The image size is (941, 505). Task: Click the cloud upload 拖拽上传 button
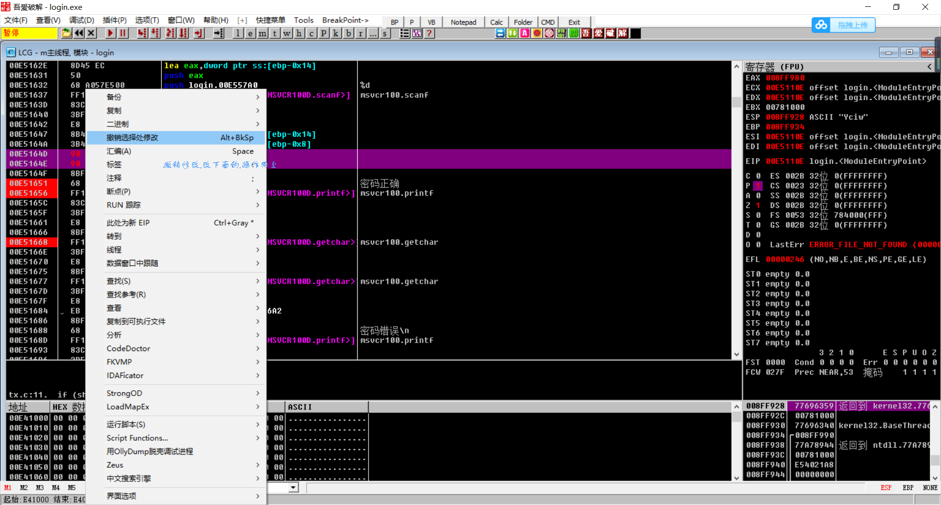pyautogui.click(x=843, y=25)
